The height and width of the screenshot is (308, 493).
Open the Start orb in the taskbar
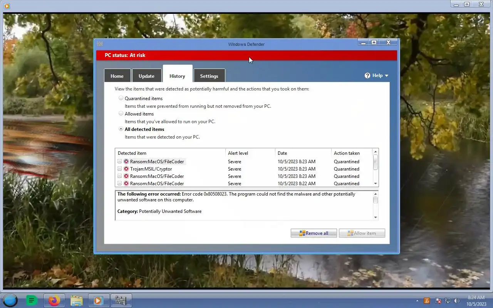click(x=10, y=300)
